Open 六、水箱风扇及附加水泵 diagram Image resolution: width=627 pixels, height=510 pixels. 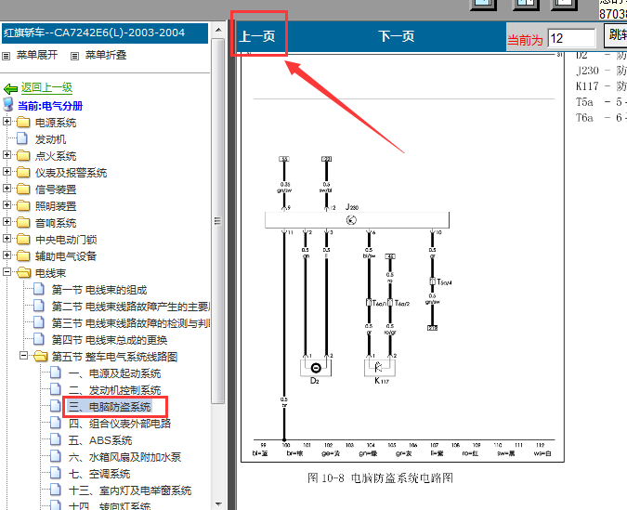point(124,457)
